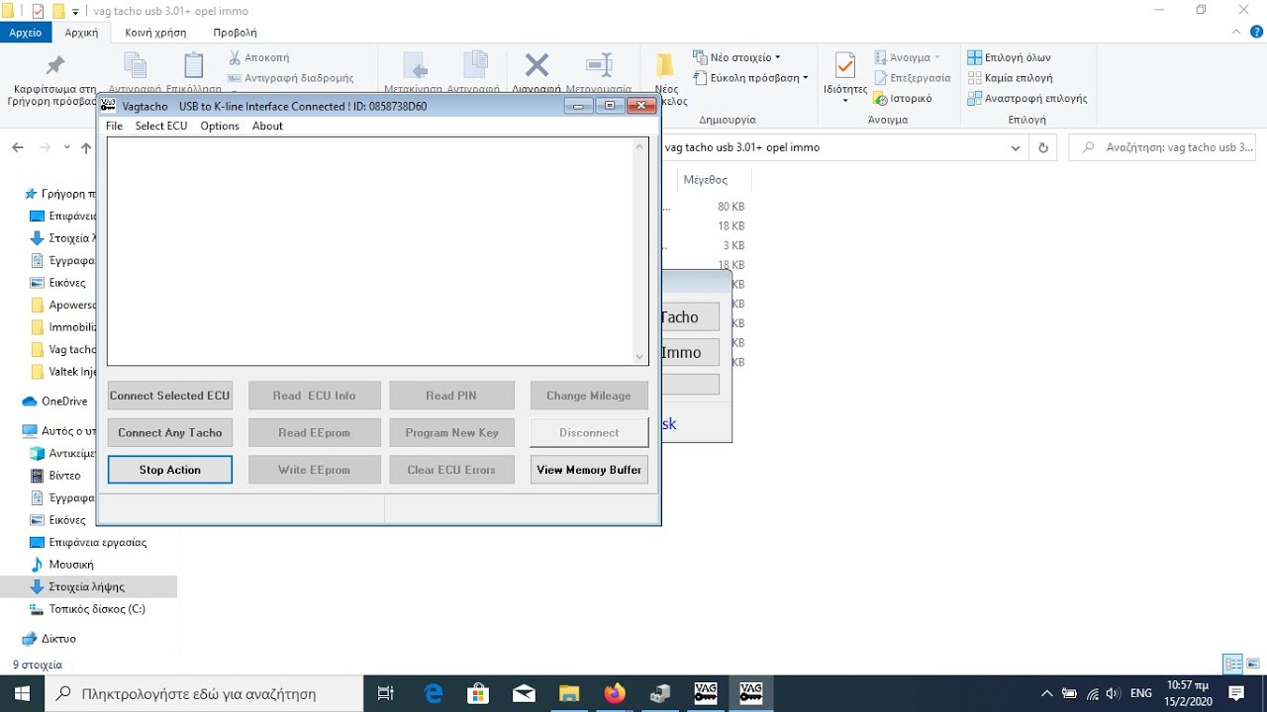Image resolution: width=1267 pixels, height=712 pixels.
Task: Open Microsoft Store from the taskbar
Action: coord(479,694)
